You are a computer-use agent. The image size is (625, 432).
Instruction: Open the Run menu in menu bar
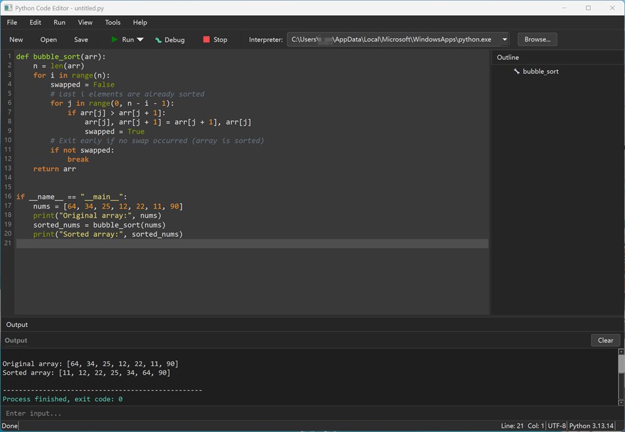tap(59, 22)
